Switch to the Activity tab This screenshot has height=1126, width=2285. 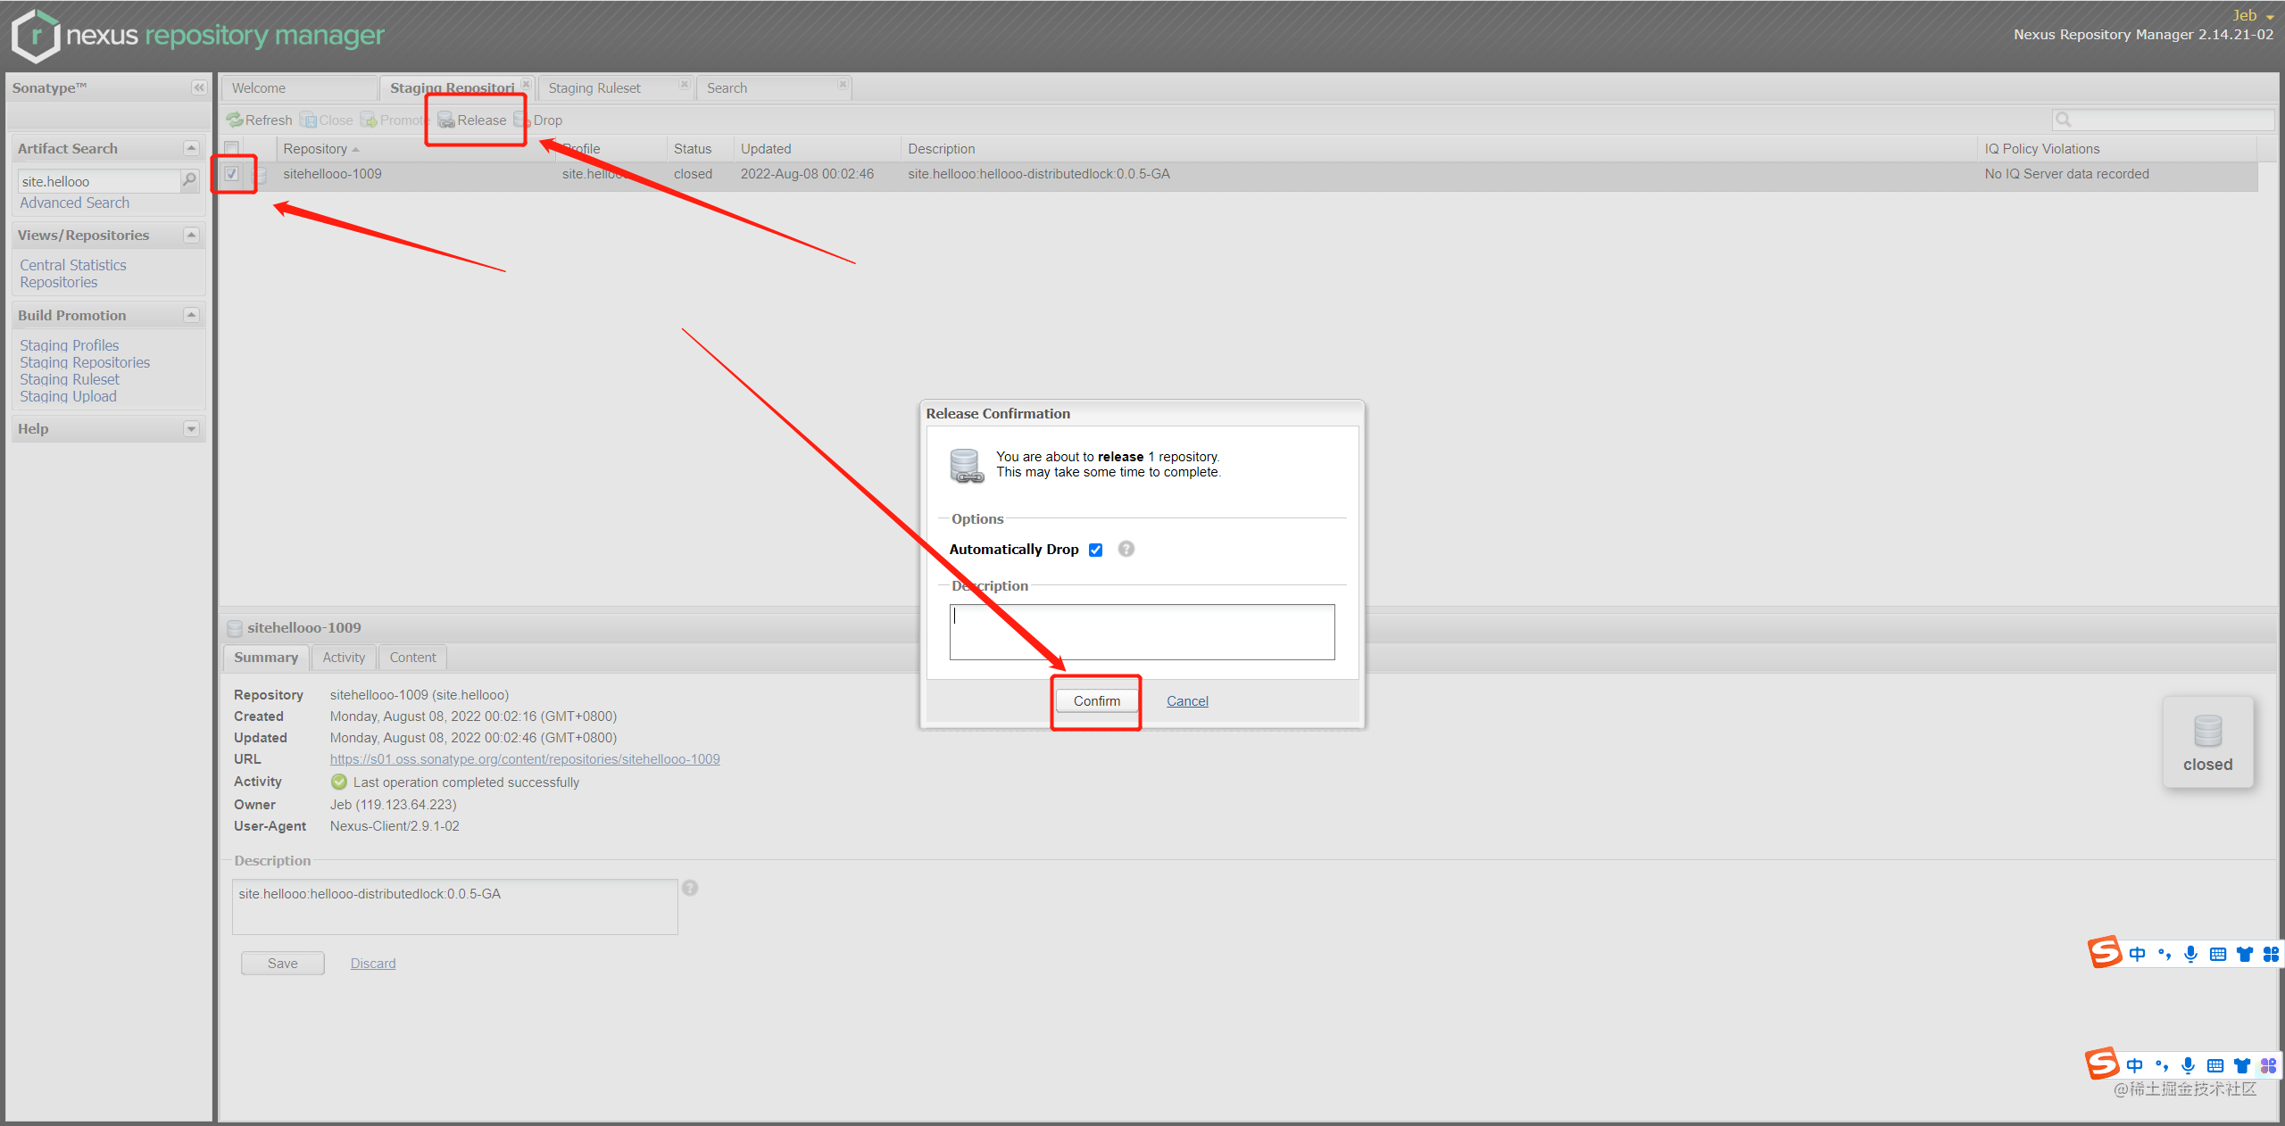(344, 658)
